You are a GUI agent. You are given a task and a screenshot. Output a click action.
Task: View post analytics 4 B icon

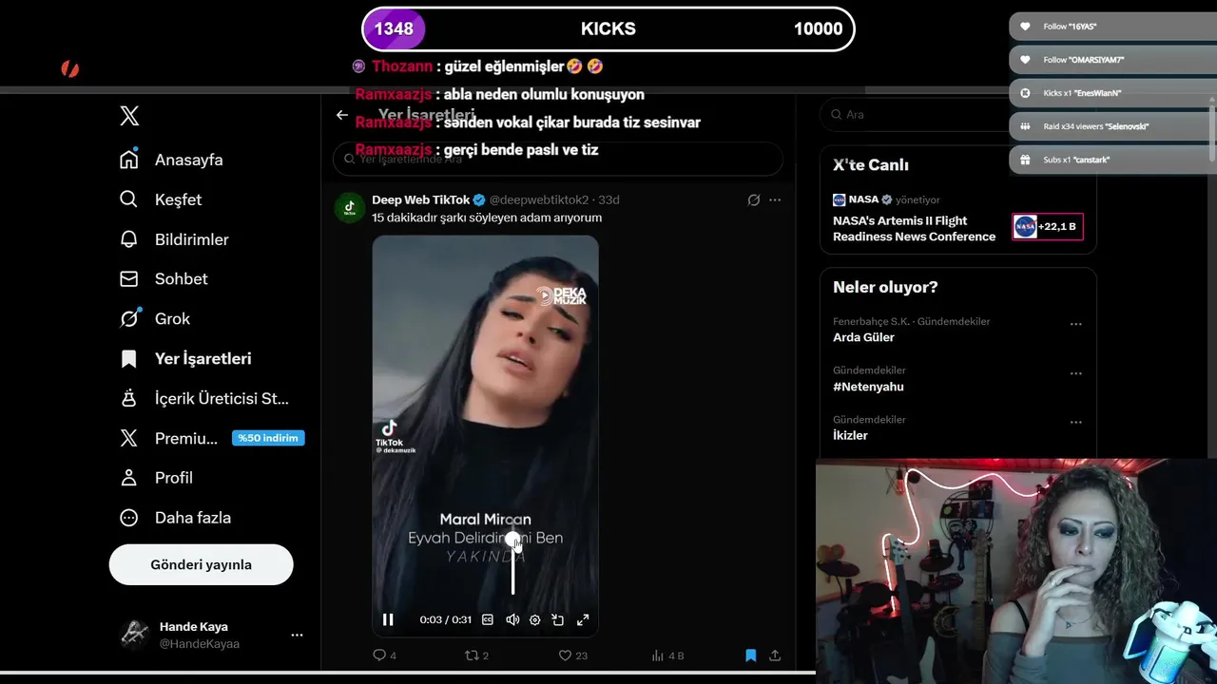667,655
